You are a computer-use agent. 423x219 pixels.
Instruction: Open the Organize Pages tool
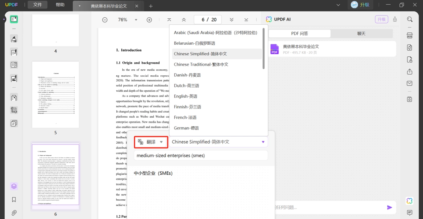[14, 98]
